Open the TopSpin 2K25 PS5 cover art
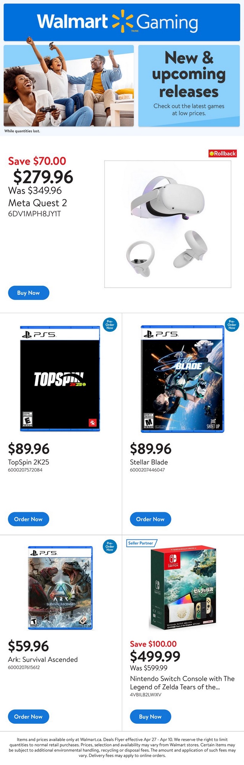Screen dimensions: 244x765 coord(60,379)
